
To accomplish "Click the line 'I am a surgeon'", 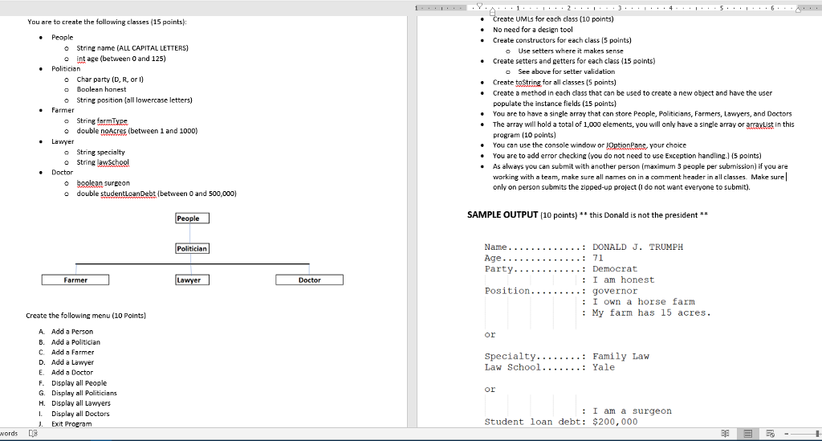I will (x=632, y=411).
